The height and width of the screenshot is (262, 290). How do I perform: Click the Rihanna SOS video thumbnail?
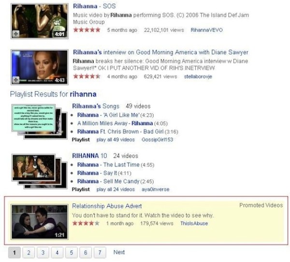pos(40,21)
